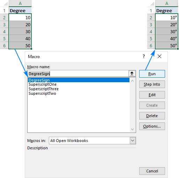Click the select-all corner in left sheet
Screen dimensions: 179x178
click(x=6, y=3)
